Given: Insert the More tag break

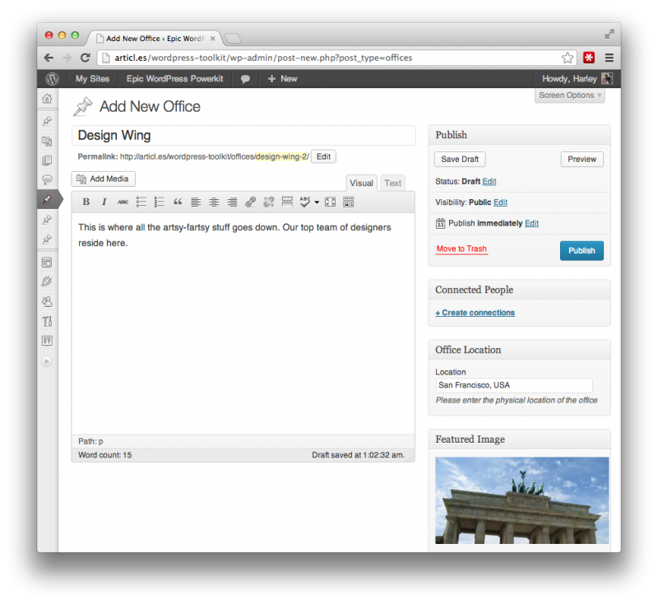Looking at the screenshot, I should tap(287, 202).
